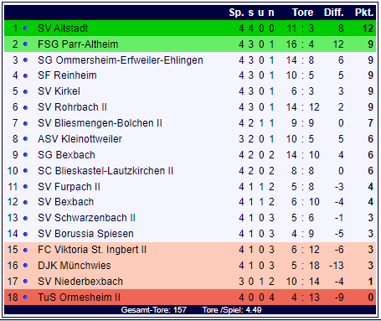Select the SV Furpach II team name
Image resolution: width=381 pixels, height=321 pixels.
click(69, 187)
